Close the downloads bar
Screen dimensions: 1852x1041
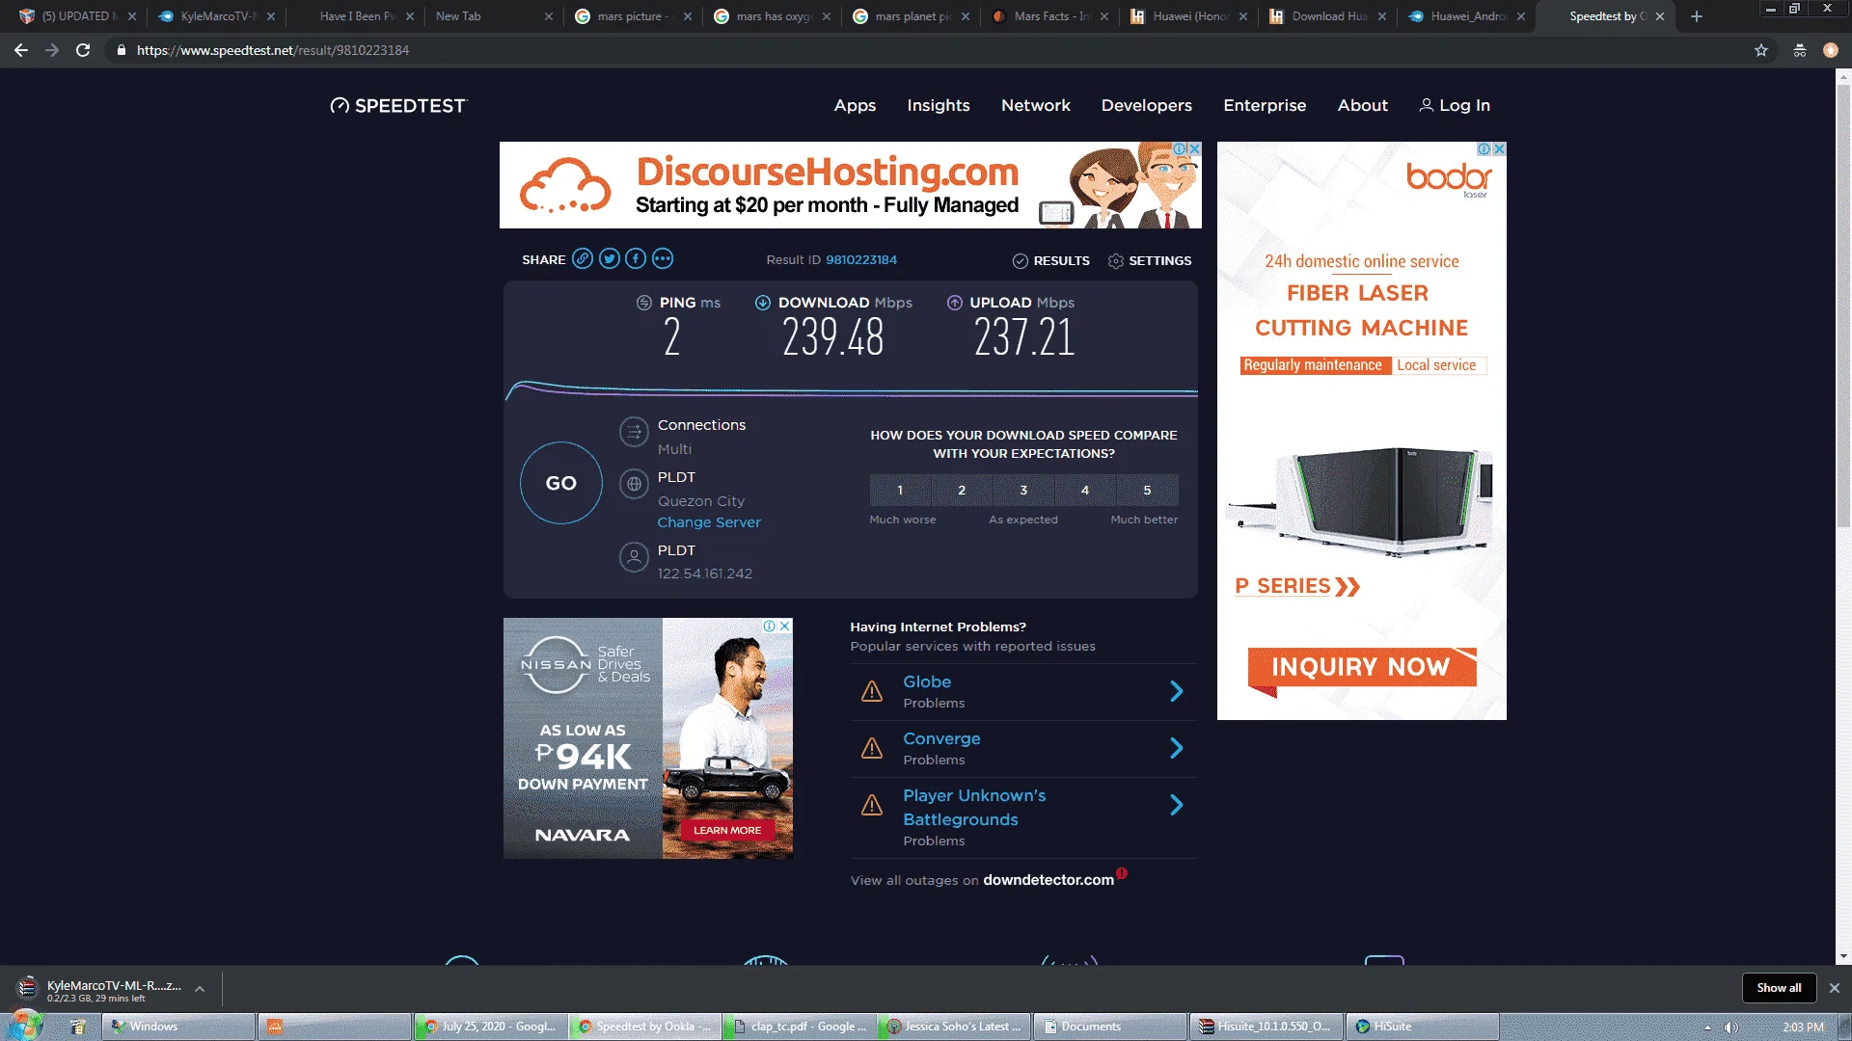(x=1835, y=988)
